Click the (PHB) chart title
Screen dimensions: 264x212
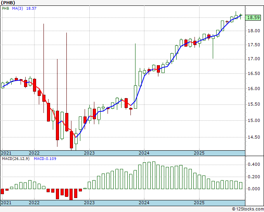[8, 3]
